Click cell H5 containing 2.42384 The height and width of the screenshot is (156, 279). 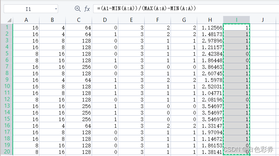point(210,53)
